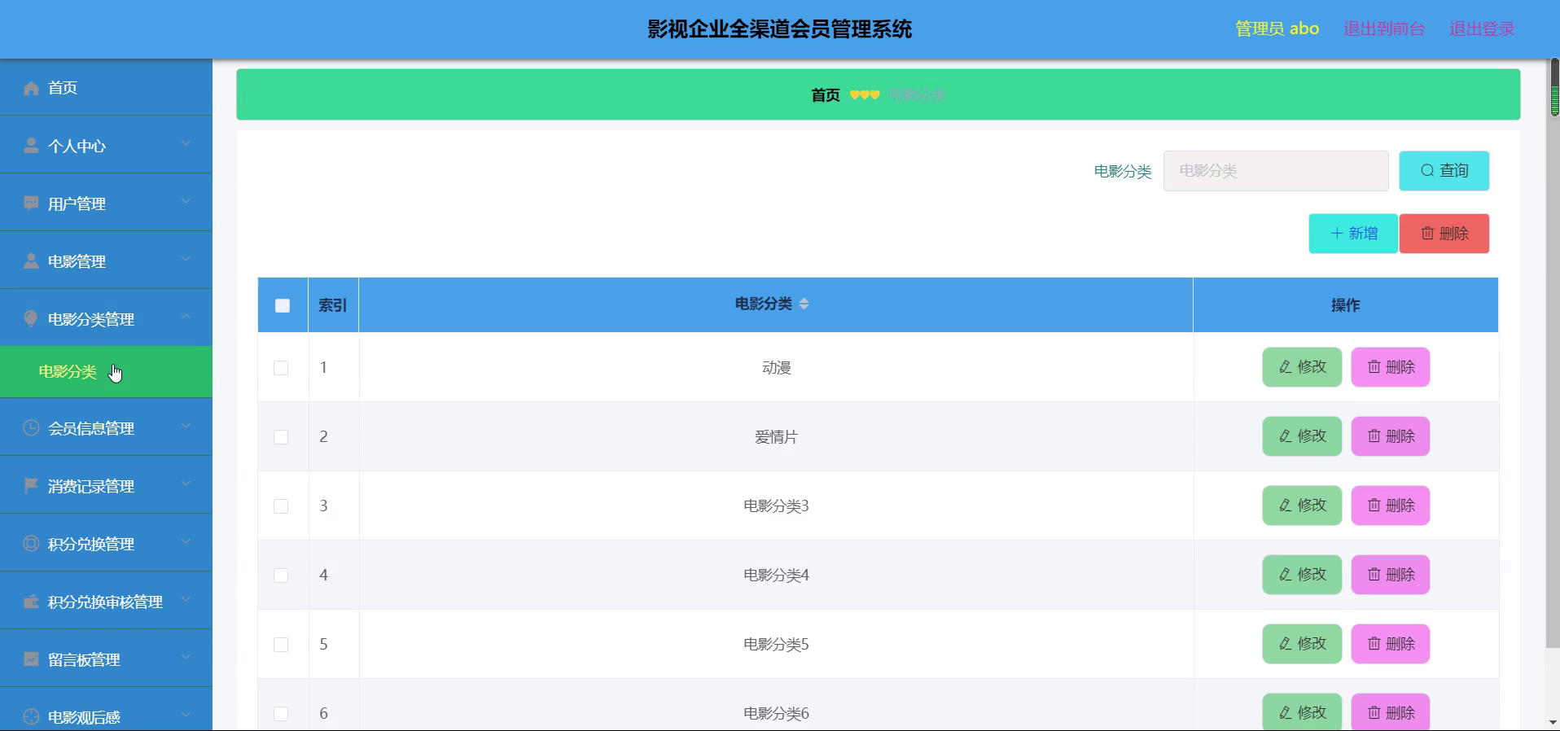This screenshot has width=1560, height=731.
Task: Open the 会员信息管理 sidebar menu
Action: (x=106, y=427)
